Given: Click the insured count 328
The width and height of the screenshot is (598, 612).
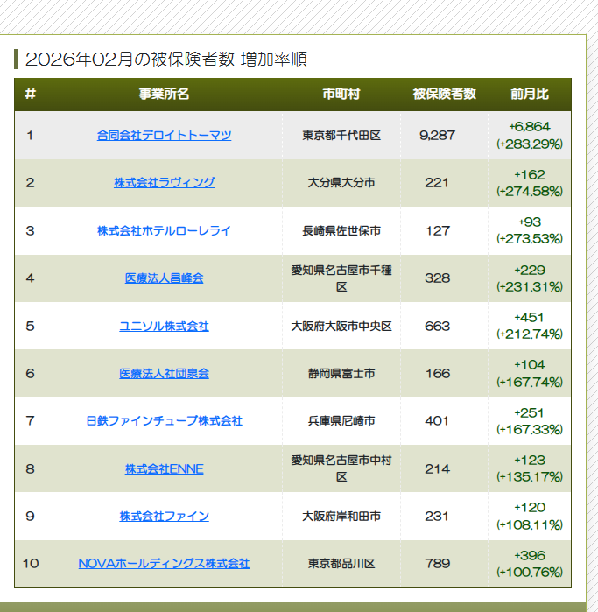Looking at the screenshot, I should [x=437, y=278].
